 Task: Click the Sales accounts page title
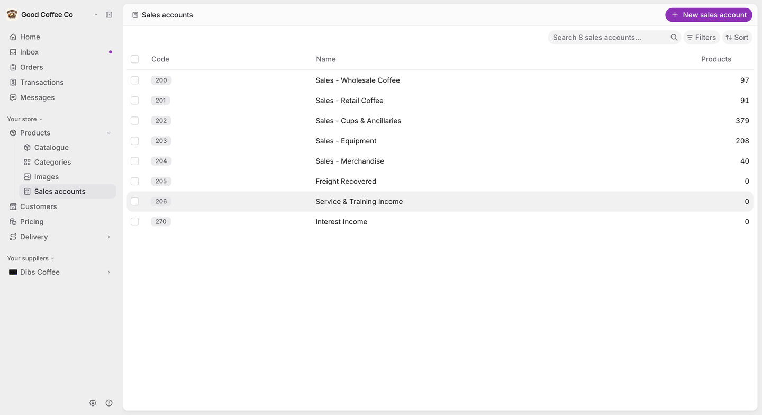[167, 15]
